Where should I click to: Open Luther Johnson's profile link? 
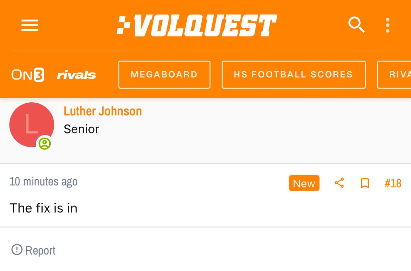pos(103,111)
